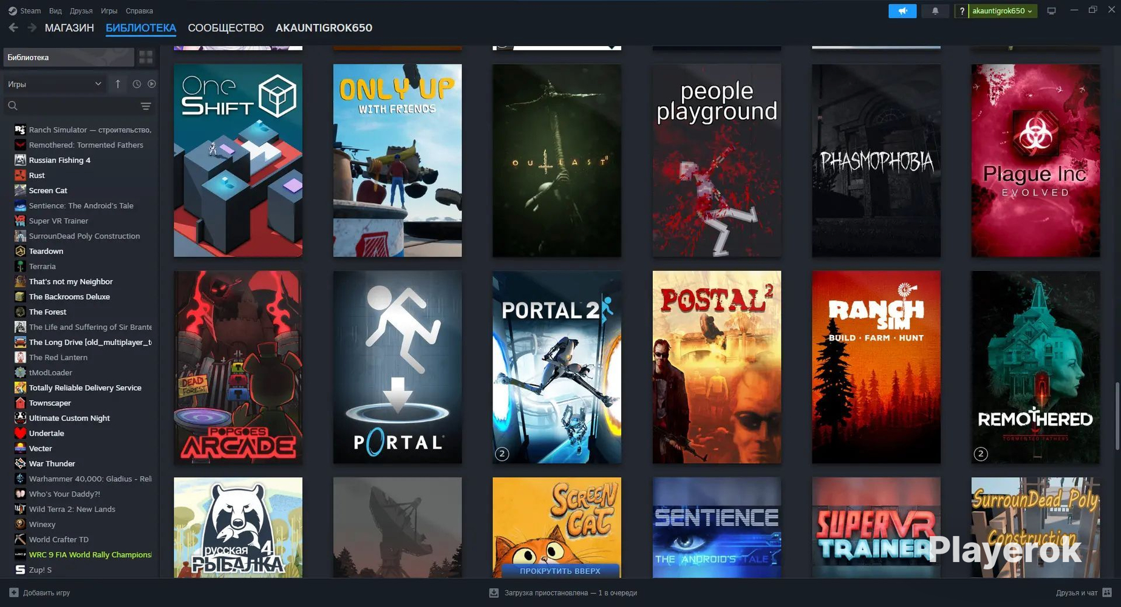The image size is (1121, 607).
Task: Click the Vecter icon in sidebar
Action: pyautogui.click(x=20, y=449)
